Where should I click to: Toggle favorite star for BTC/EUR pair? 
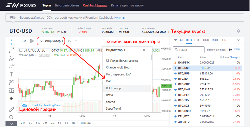pos(175,79)
